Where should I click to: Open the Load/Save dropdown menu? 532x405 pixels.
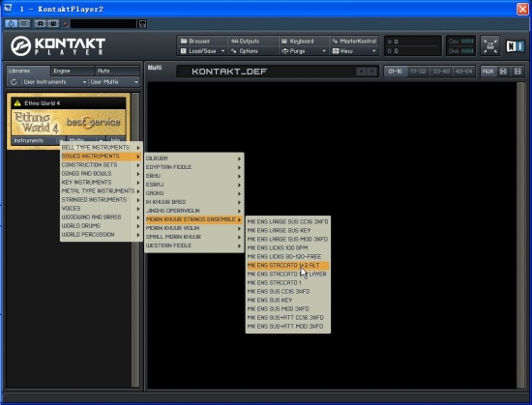tap(203, 51)
